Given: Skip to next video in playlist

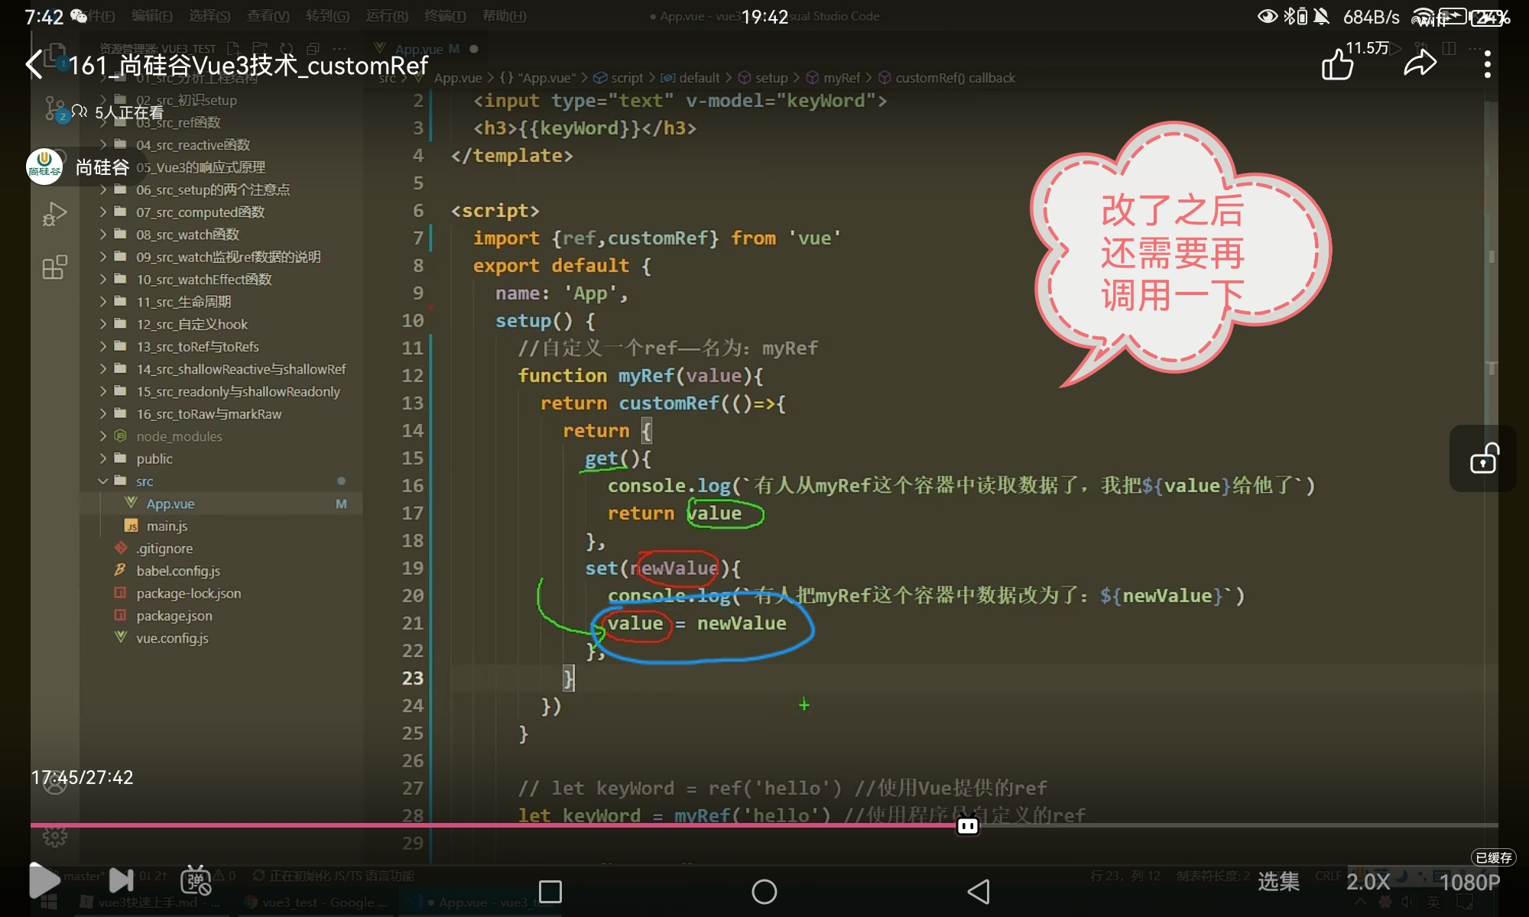Looking at the screenshot, I should 121,880.
